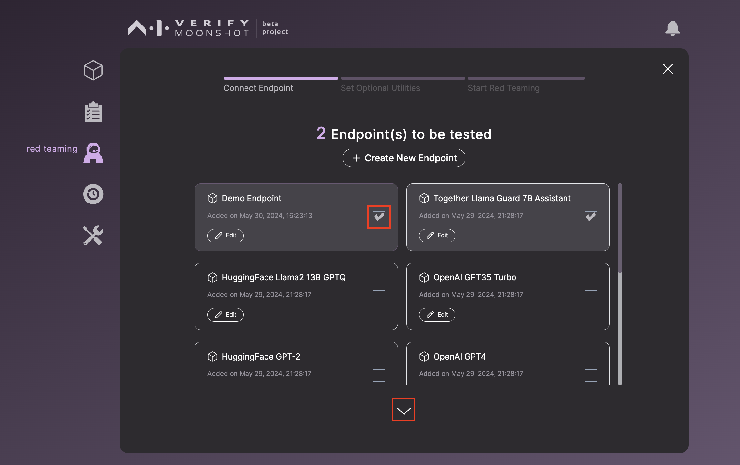
Task: Click cube icon beside HuggingFace Llama2 13B GPTQ
Action: tap(213, 277)
